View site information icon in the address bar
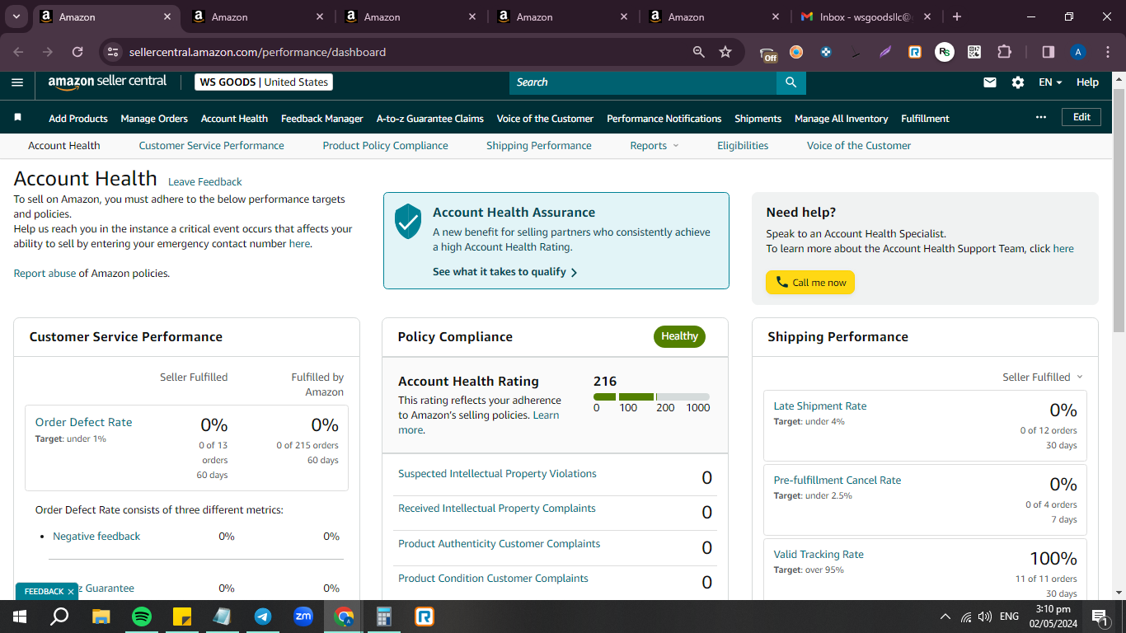 pyautogui.click(x=113, y=52)
